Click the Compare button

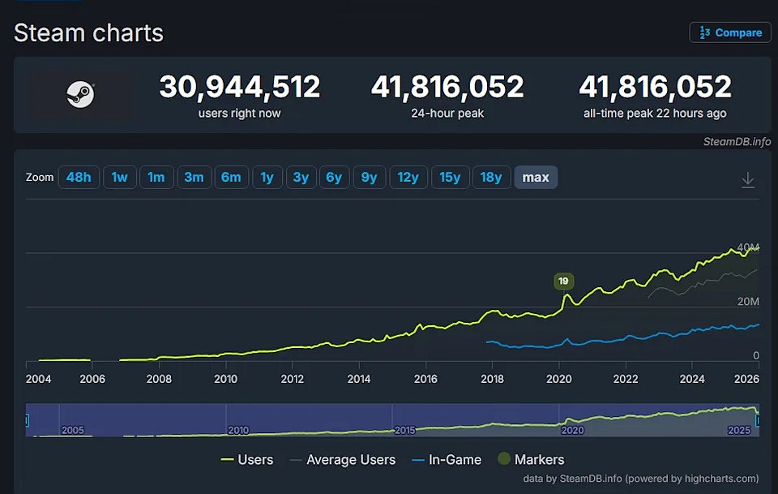click(729, 32)
